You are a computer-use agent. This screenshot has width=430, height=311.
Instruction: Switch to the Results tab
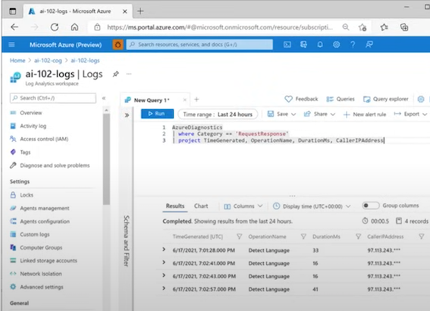tap(175, 206)
